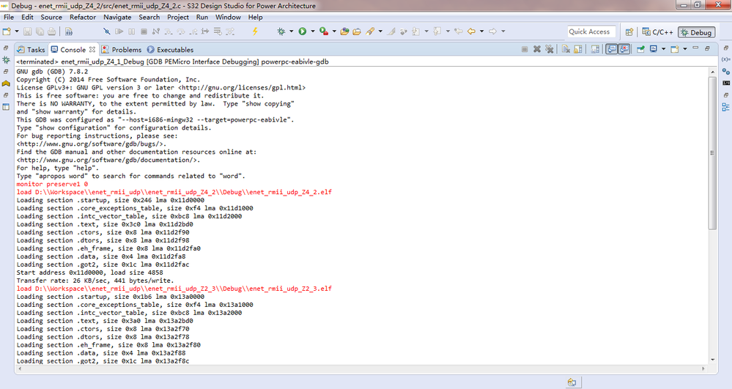Toggle the console Word Wrap icon
The height and width of the screenshot is (389, 732).
(x=595, y=49)
